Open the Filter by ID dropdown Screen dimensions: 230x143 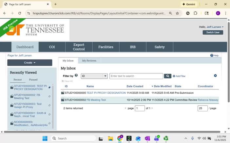click(x=94, y=76)
